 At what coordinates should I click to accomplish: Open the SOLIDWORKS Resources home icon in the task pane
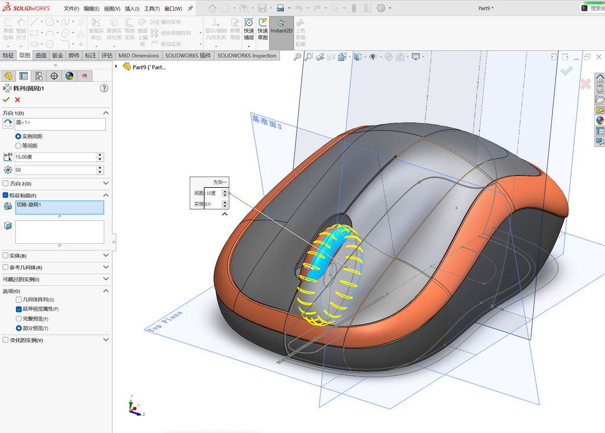(600, 79)
